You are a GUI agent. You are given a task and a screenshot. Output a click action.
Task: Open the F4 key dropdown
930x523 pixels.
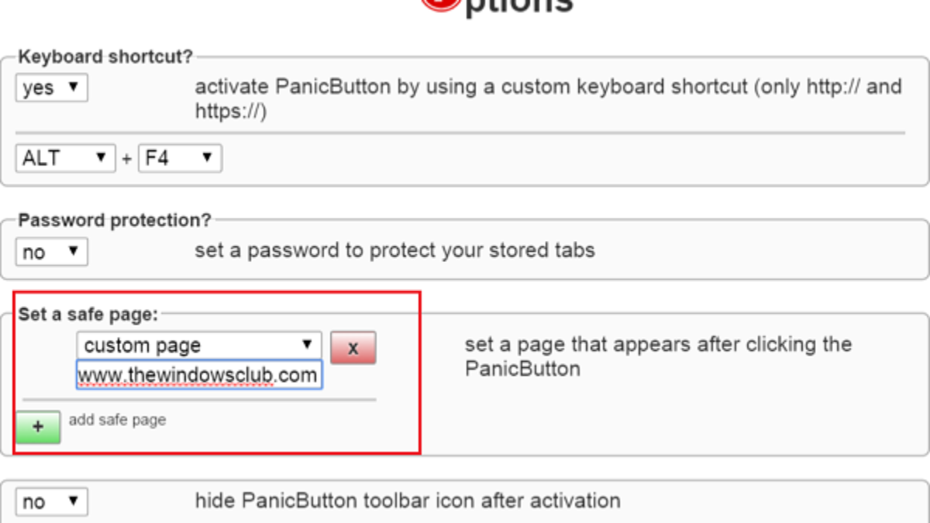pyautogui.click(x=180, y=158)
